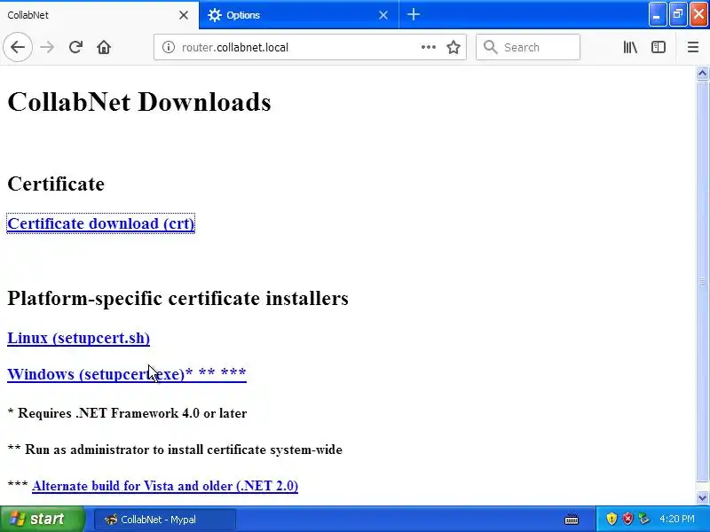This screenshot has width=710, height=532.
Task: Open the Windows Start menu
Action: point(42,519)
